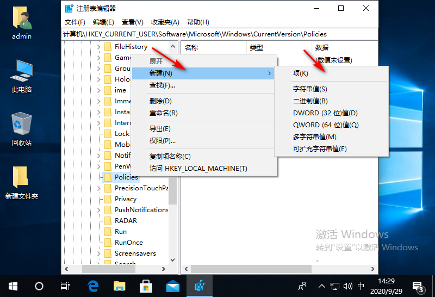The image size is (435, 297).
Task: Choose 访问 HKEY_LOCAL_MACHINE(T) entry
Action: [203, 169]
